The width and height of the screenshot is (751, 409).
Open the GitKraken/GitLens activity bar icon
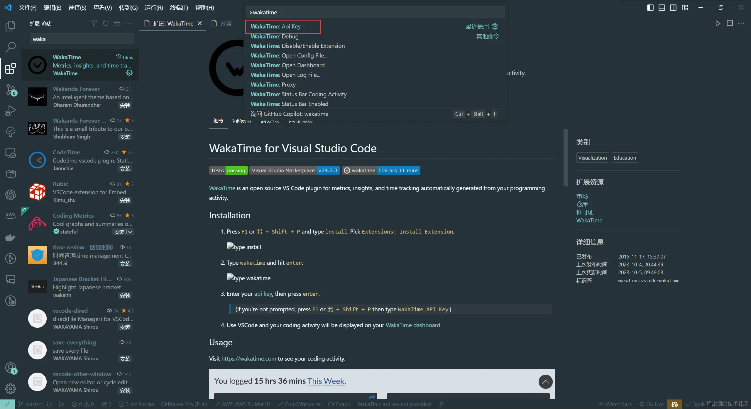[x=11, y=258]
